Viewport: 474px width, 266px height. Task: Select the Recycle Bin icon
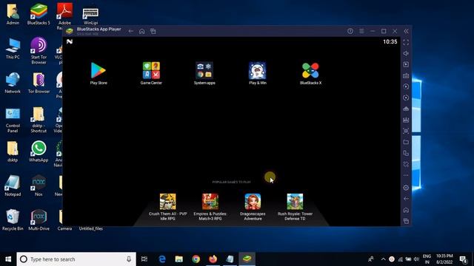[13, 220]
